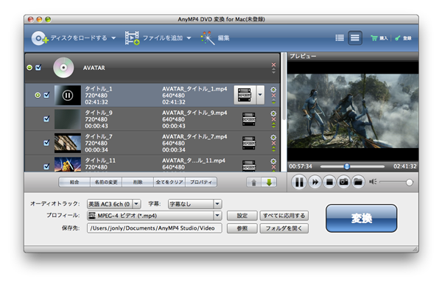The height and width of the screenshot is (285, 442).
Task: Select the タイトル_7 building thumbnail
Action: click(x=68, y=143)
